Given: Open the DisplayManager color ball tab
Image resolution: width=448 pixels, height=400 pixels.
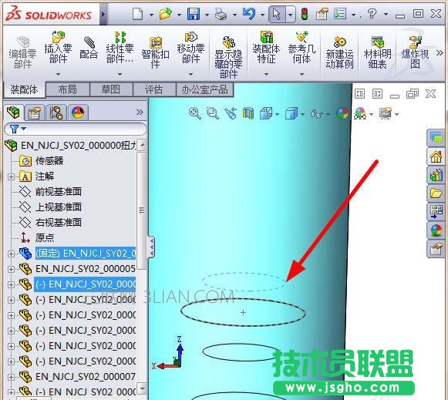Looking at the screenshot, I should point(78,113).
